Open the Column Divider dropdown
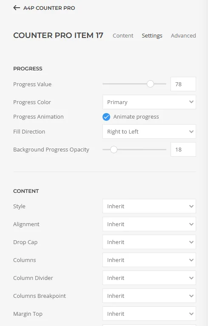 (149, 278)
